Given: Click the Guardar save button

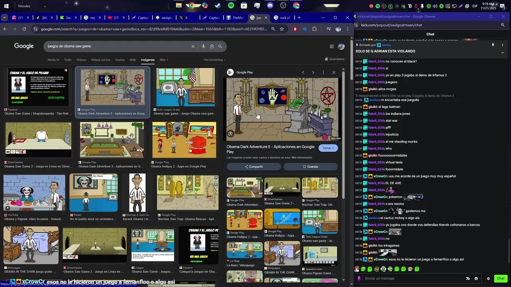Looking at the screenshot, I should [x=311, y=167].
